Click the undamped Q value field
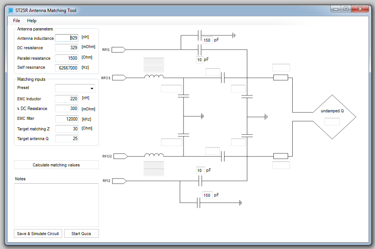The image size is (375, 249). [x=332, y=122]
